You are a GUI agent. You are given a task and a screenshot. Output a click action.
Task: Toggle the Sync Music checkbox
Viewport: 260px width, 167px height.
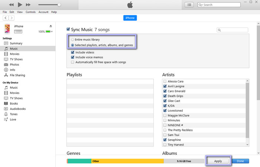[68, 29]
